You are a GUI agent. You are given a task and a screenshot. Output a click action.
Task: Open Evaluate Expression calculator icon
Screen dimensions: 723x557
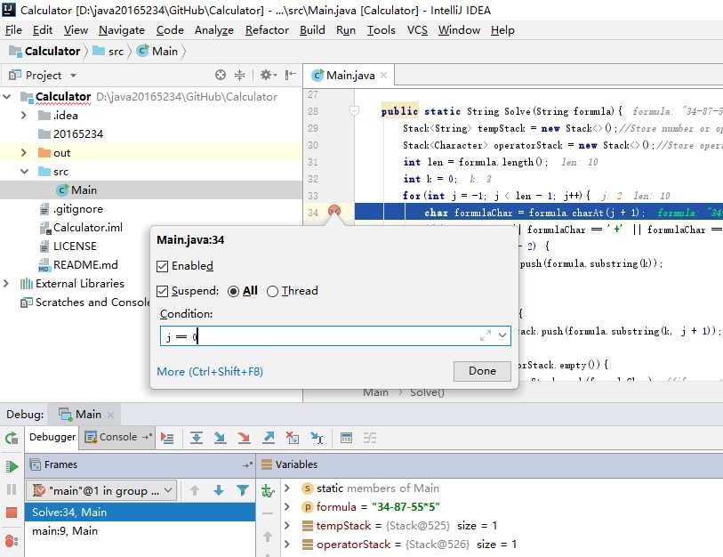[x=346, y=438]
